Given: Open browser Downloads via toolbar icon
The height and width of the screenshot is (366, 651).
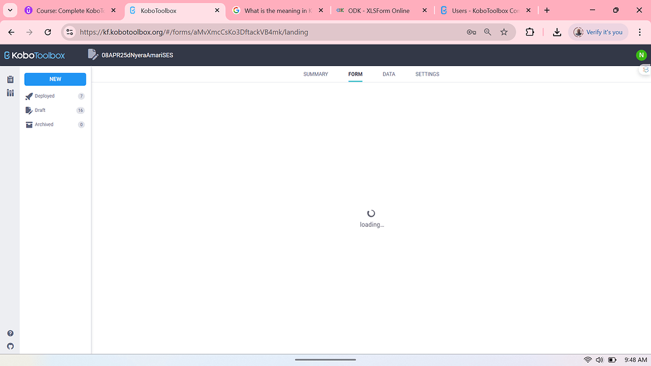Looking at the screenshot, I should click(x=557, y=32).
